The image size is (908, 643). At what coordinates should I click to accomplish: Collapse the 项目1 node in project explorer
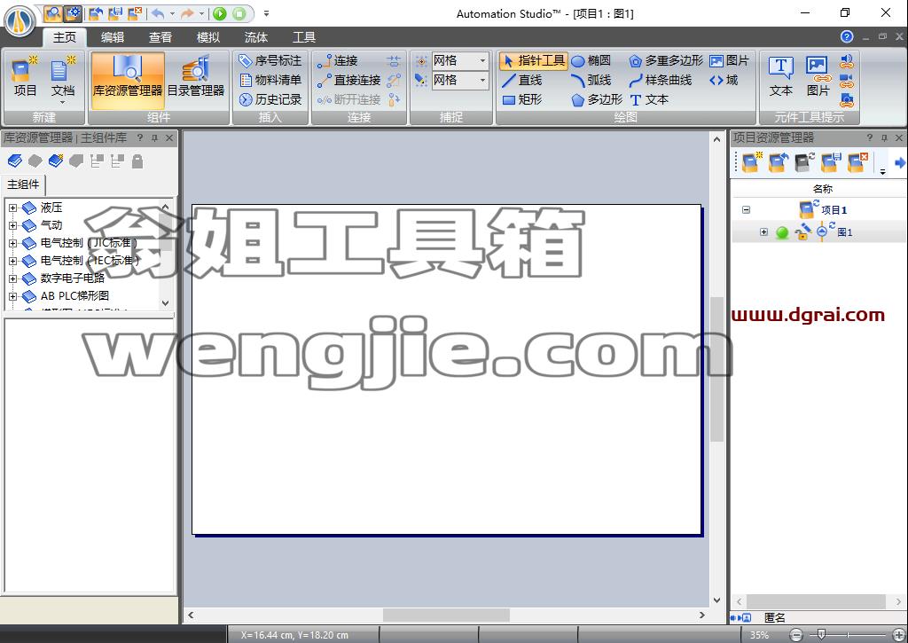click(x=747, y=209)
